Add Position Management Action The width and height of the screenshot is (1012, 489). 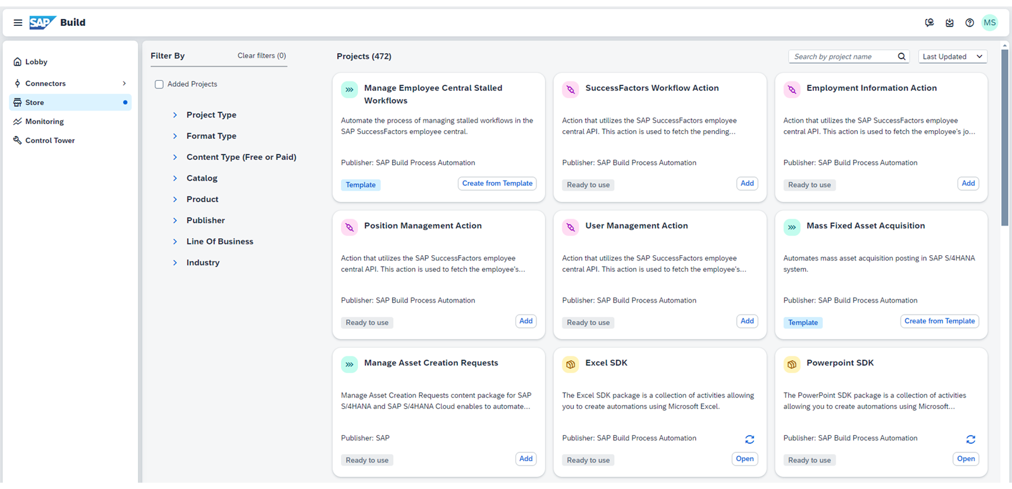click(526, 321)
